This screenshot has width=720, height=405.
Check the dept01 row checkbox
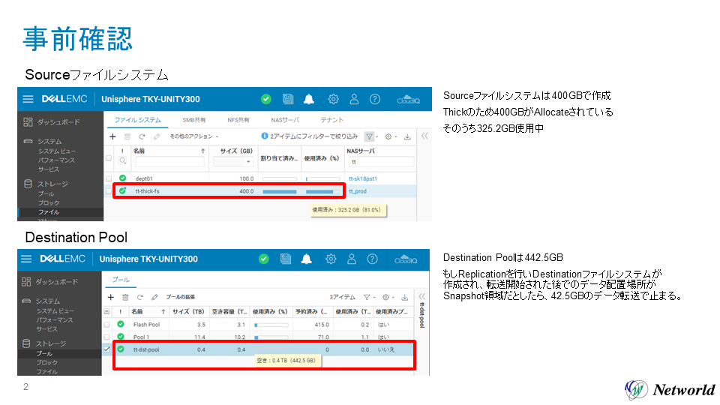[x=109, y=178]
